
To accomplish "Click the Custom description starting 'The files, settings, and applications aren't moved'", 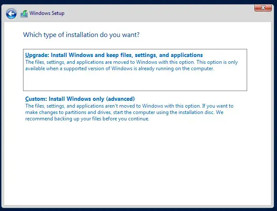I will (129, 112).
